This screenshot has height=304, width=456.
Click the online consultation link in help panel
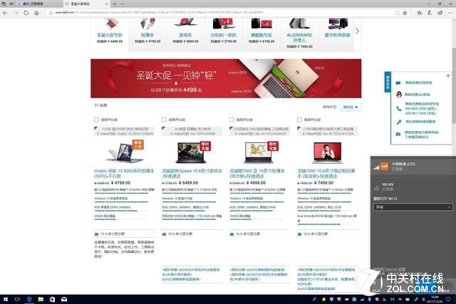pyautogui.click(x=418, y=83)
